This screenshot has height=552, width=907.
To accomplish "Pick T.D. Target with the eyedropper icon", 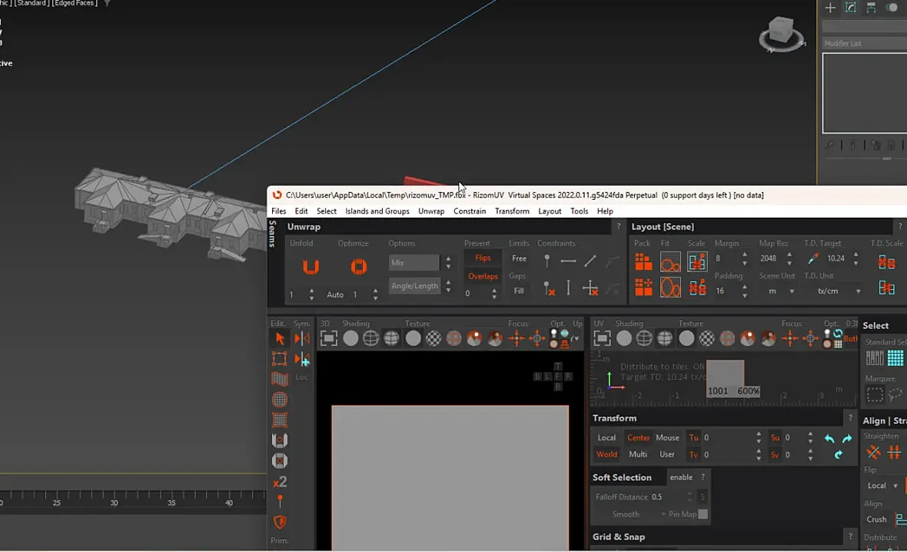I will pyautogui.click(x=813, y=259).
